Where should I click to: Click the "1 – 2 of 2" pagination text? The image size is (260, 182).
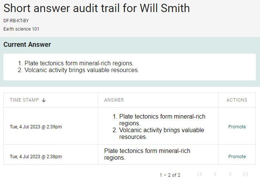(x=170, y=175)
